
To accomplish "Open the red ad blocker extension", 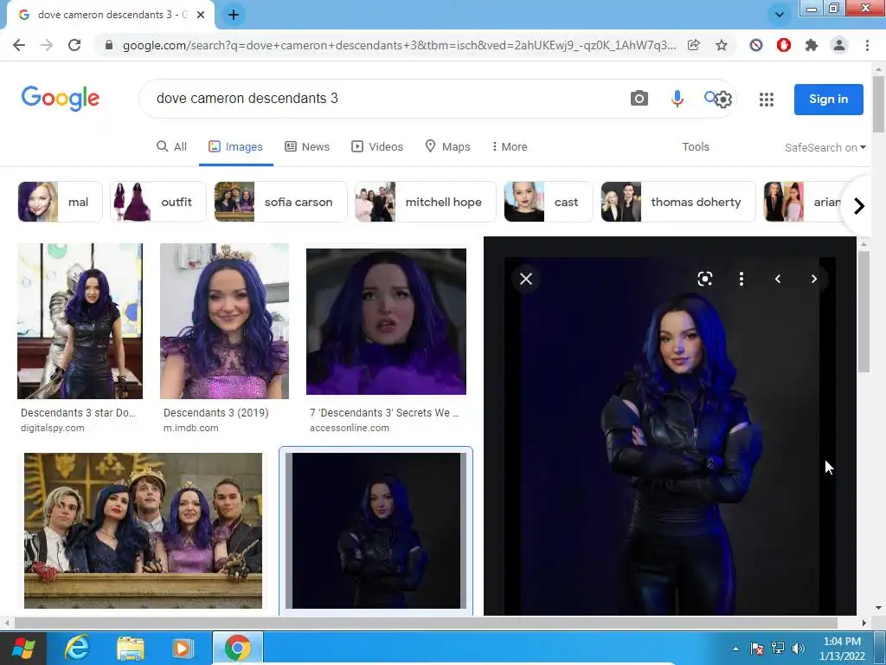I will (783, 45).
